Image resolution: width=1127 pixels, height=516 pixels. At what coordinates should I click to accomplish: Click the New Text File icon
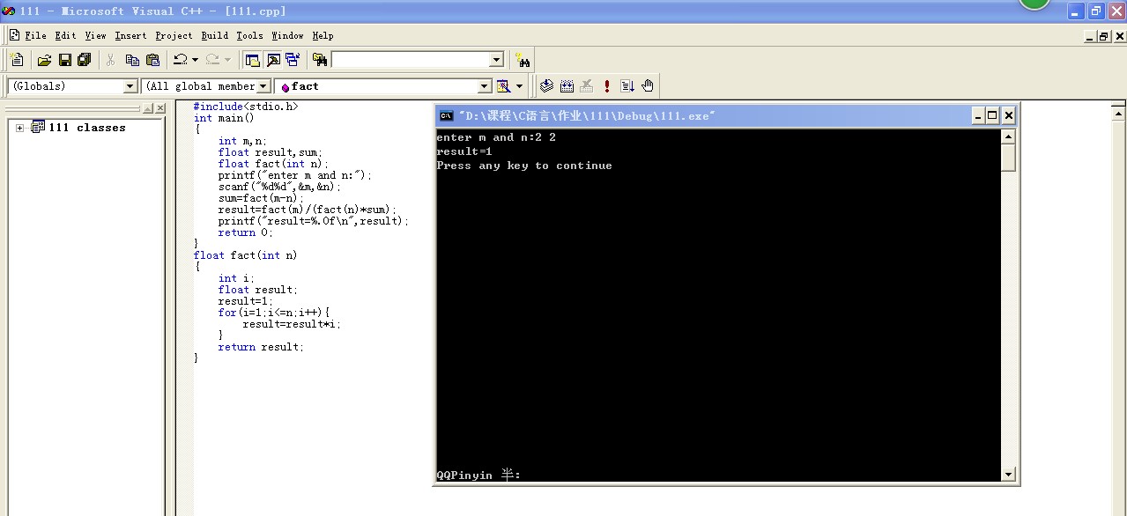[x=17, y=60]
